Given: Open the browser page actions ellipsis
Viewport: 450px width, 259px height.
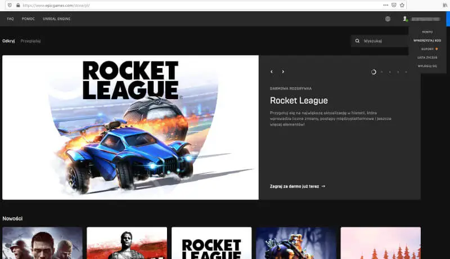Looking at the screenshot, I should 385,5.
